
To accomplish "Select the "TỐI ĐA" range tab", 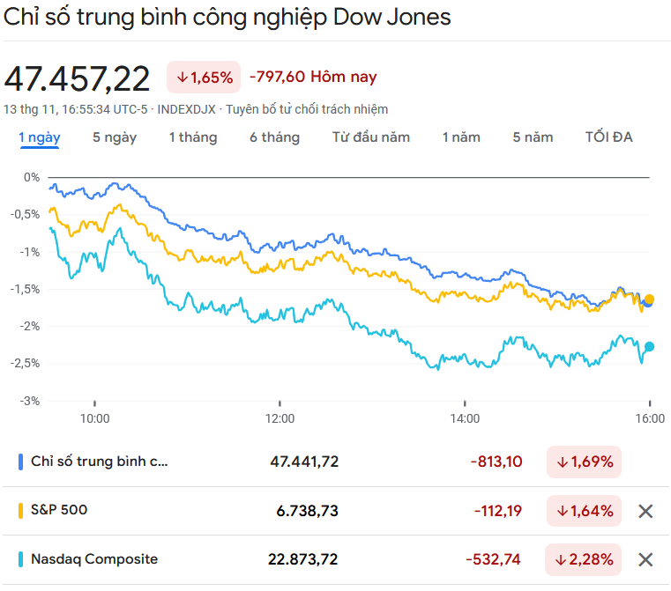I will [x=608, y=137].
